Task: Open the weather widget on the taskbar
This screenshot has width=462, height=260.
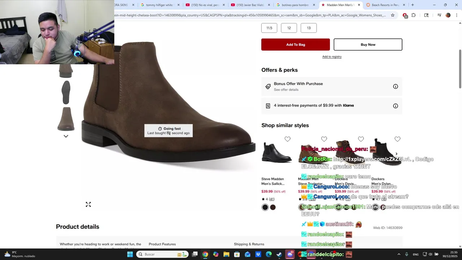Action: [x=19, y=254]
